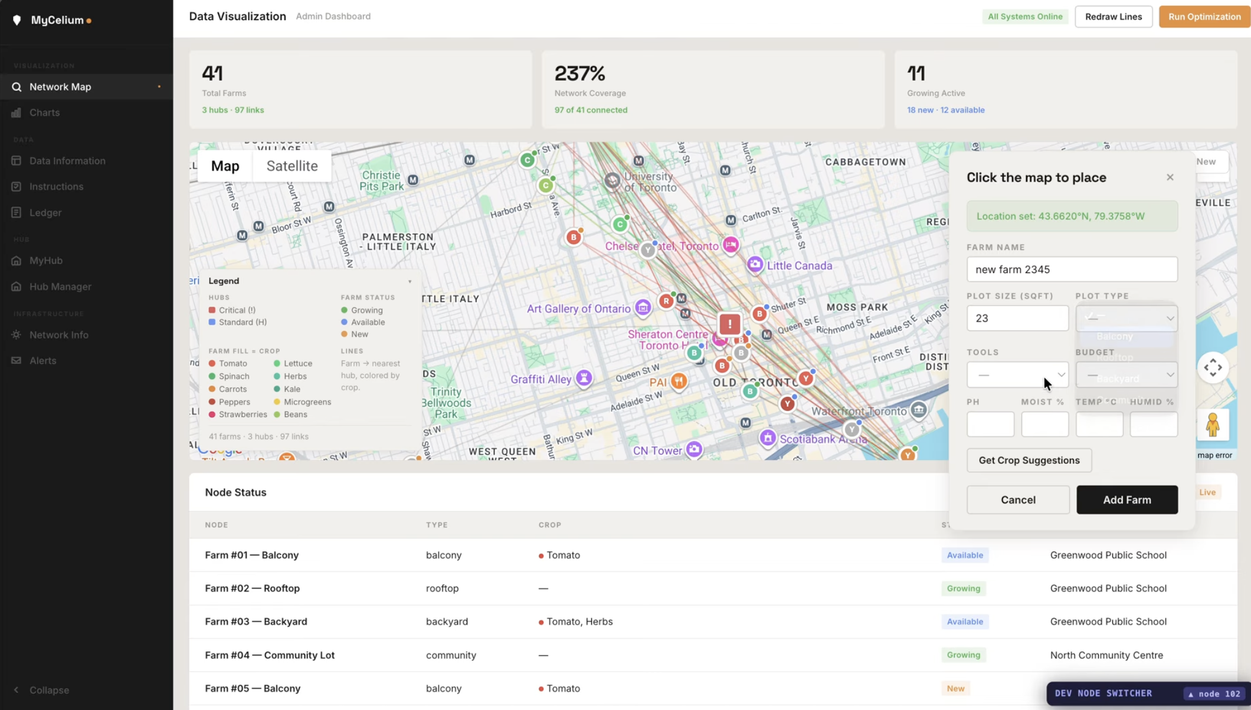Open Hub Manager in sidebar
Screen dimensions: 1251x710
click(86, 287)
